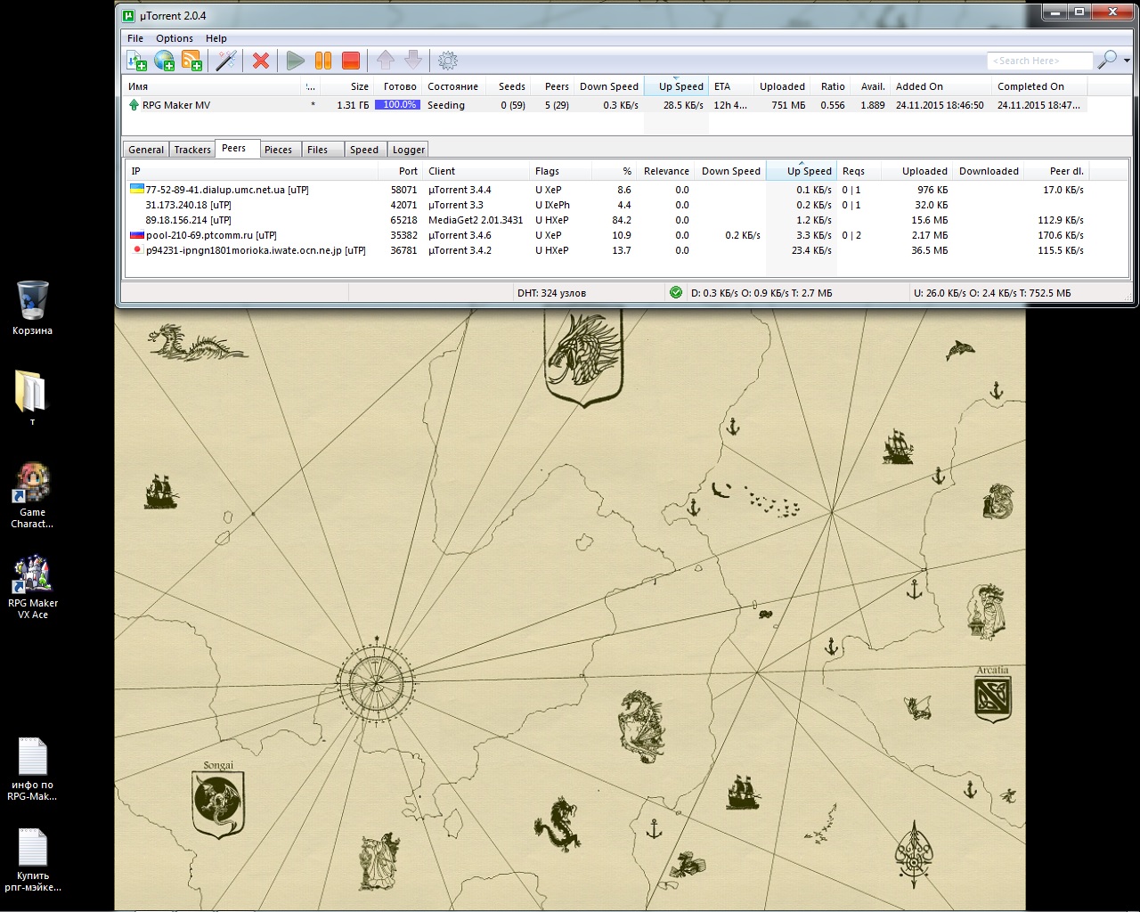
Task: Sort peers by IP column header
Action: (x=252, y=171)
